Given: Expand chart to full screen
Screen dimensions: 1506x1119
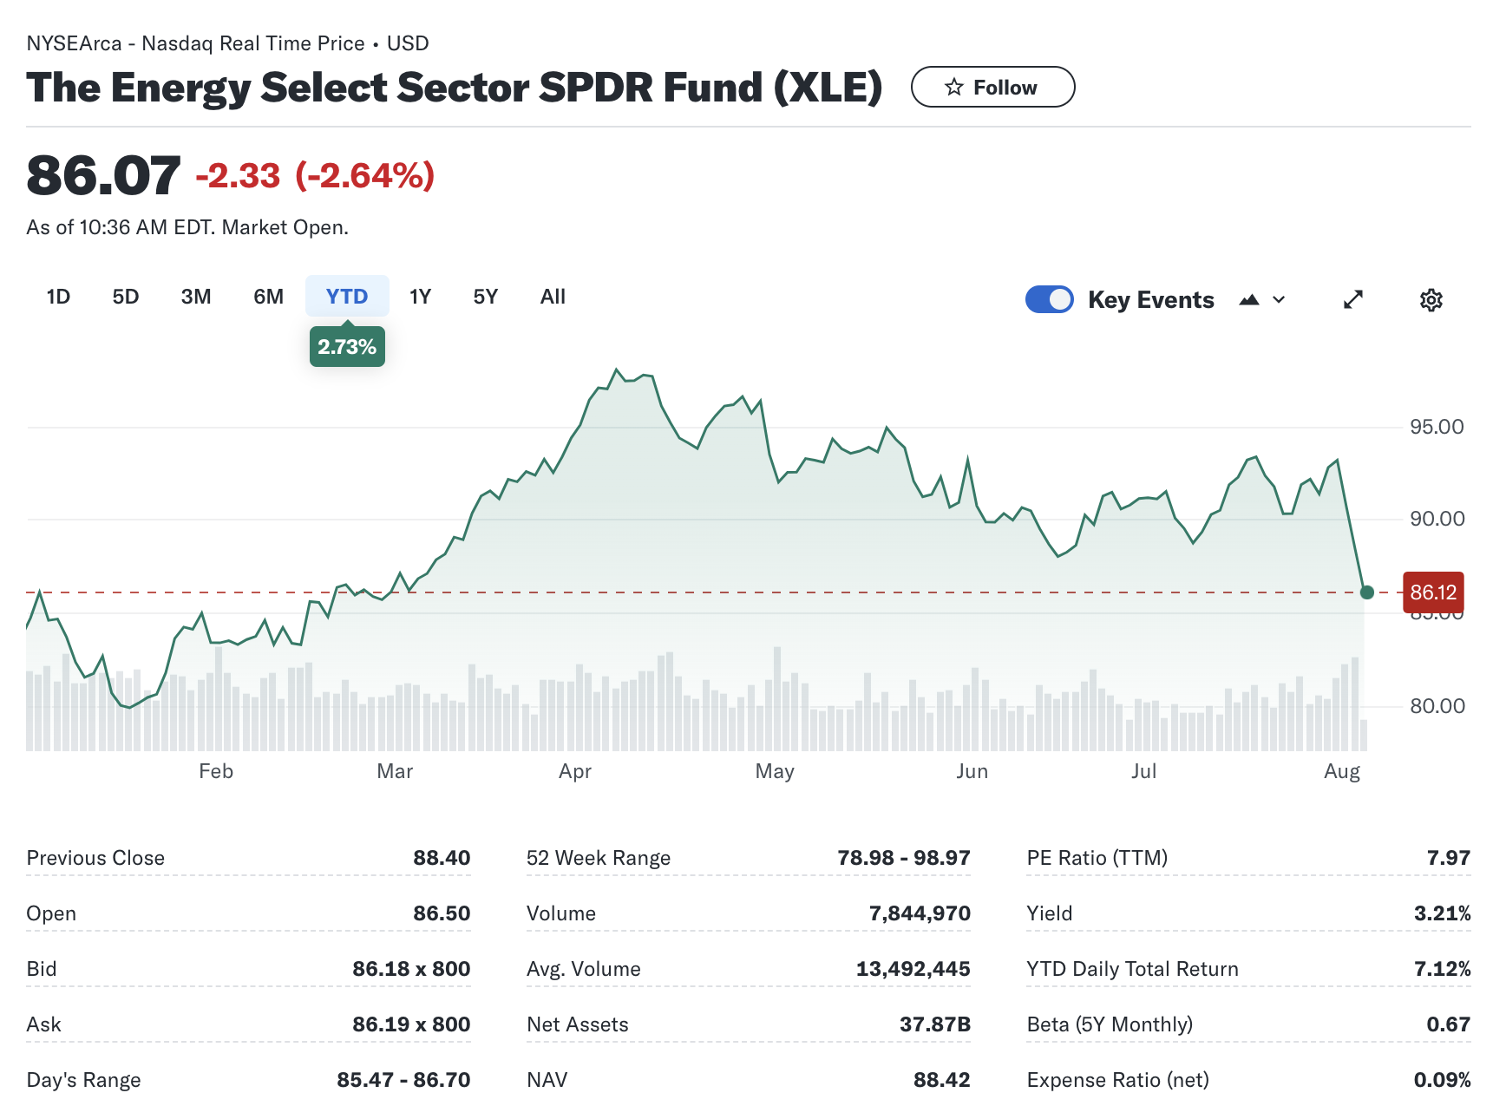Looking at the screenshot, I should tap(1353, 300).
